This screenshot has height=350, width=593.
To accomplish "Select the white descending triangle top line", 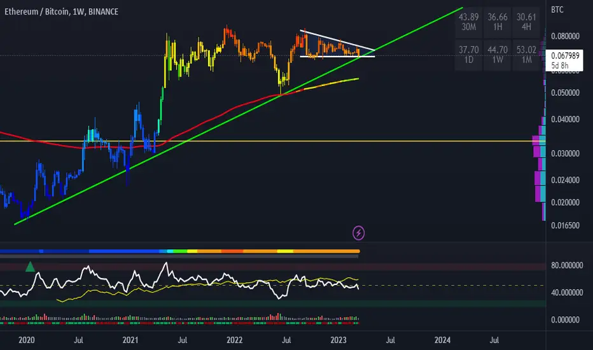I will click(337, 39).
